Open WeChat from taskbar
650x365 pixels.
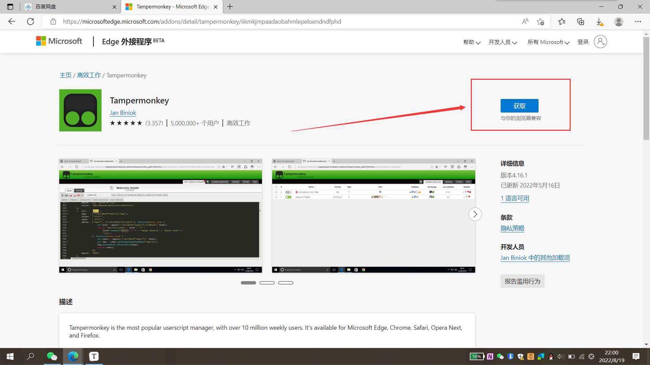(x=52, y=356)
